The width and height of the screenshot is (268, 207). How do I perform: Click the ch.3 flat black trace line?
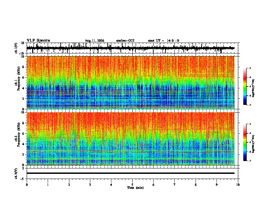[x=130, y=173]
